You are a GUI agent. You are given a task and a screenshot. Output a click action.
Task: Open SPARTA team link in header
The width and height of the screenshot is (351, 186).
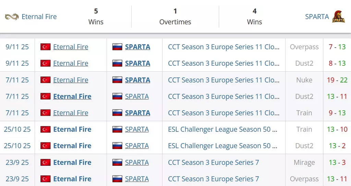pyautogui.click(x=317, y=16)
